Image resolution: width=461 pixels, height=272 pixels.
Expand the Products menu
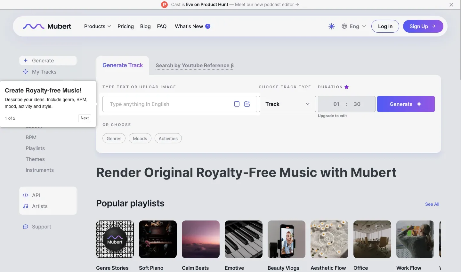tap(98, 26)
